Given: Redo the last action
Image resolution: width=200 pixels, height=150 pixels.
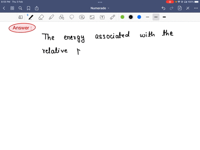Looking at the screenshot, I should pos(172,8).
